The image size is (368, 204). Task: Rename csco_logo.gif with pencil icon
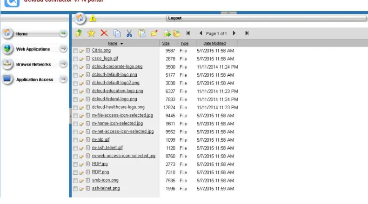[81, 59]
